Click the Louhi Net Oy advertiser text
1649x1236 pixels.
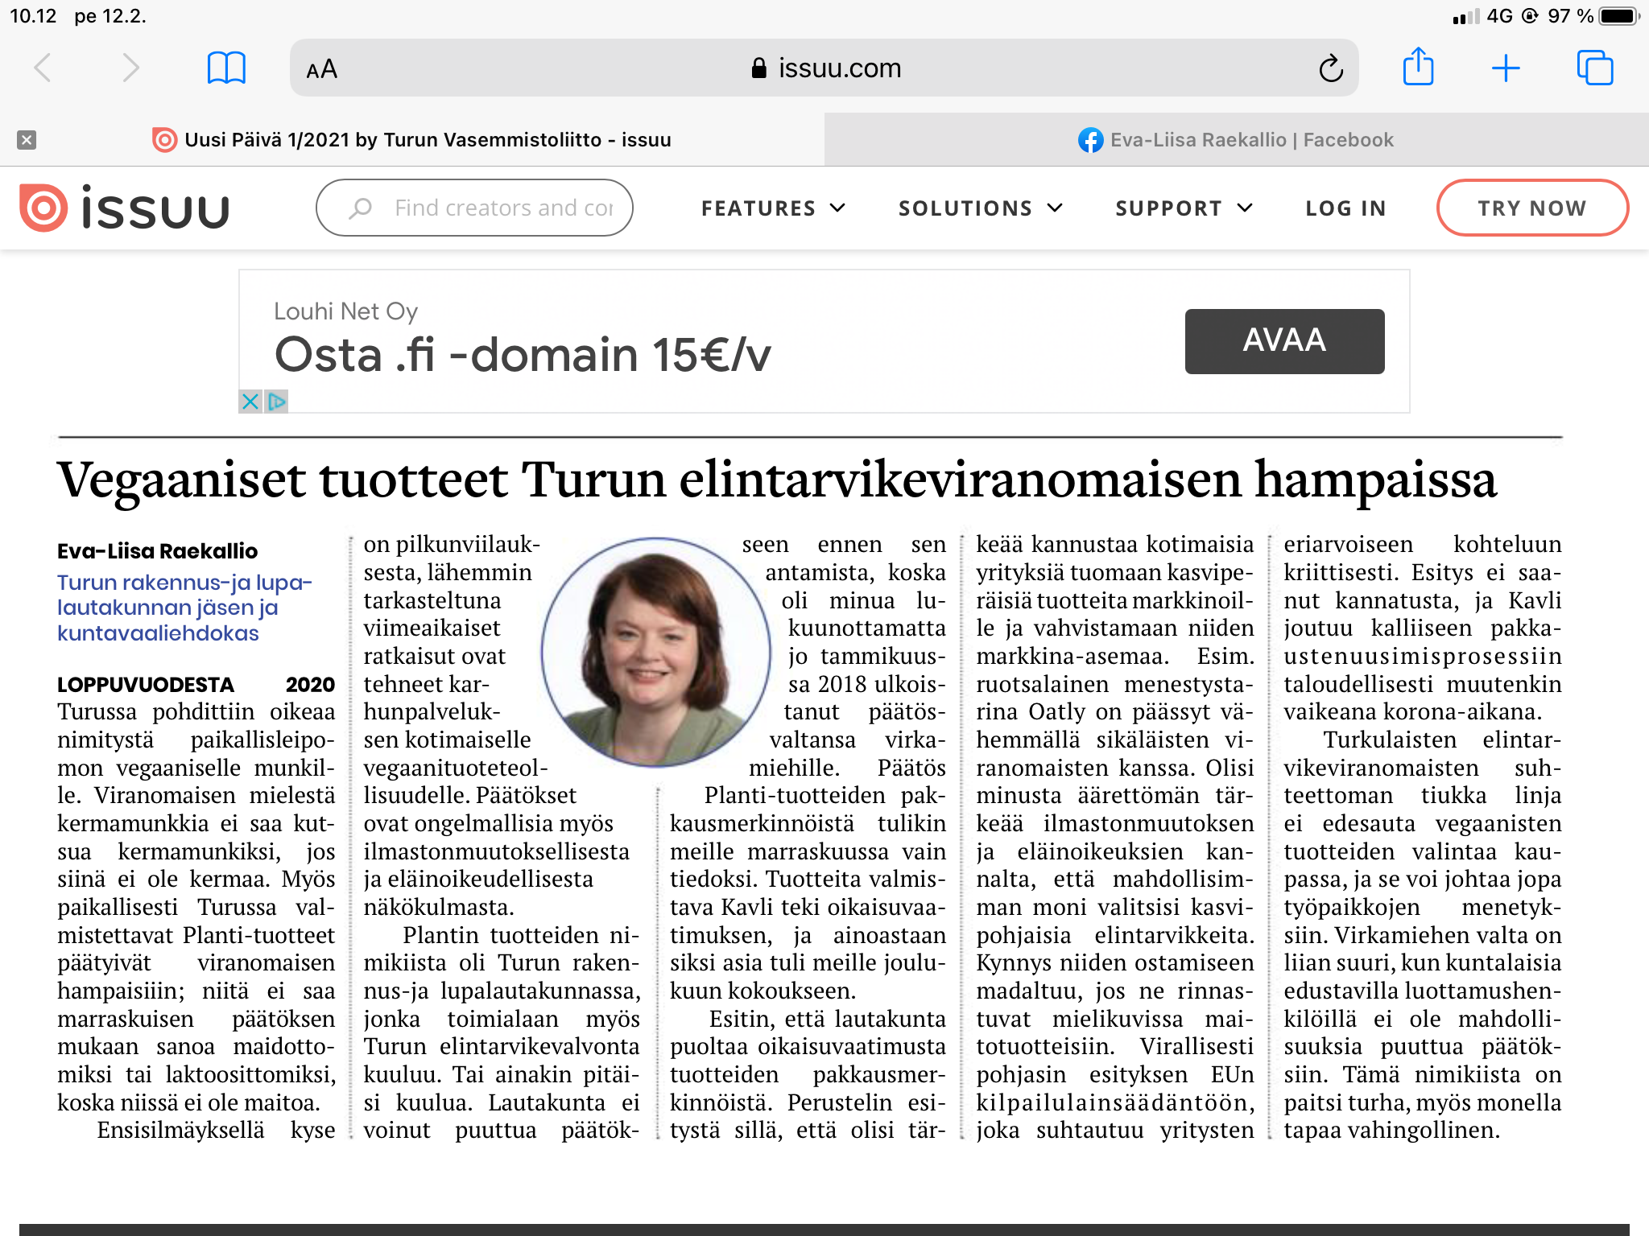(x=345, y=311)
